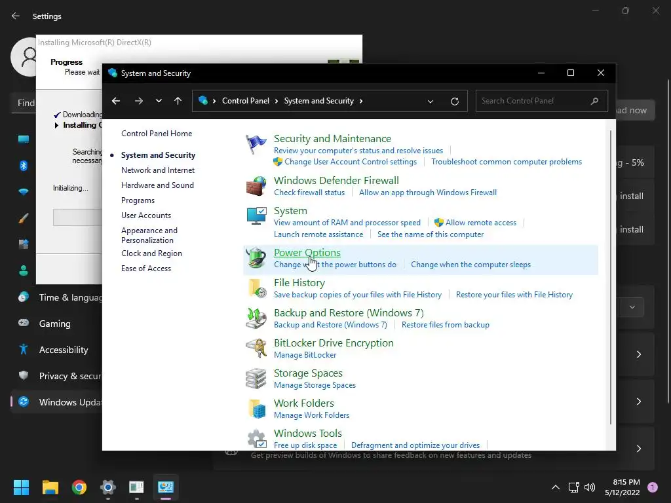This screenshot has width=671, height=503.
Task: Click Manage Storage Spaces link
Action: coord(315,385)
